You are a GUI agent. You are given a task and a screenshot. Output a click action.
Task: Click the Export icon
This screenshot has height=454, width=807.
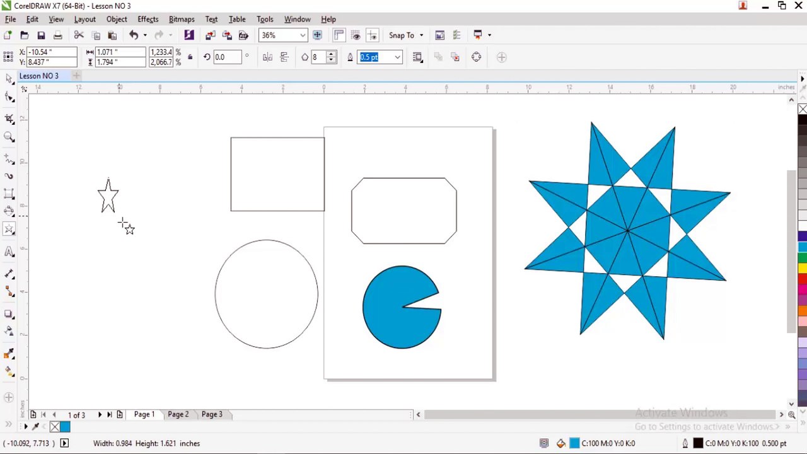[x=227, y=35]
